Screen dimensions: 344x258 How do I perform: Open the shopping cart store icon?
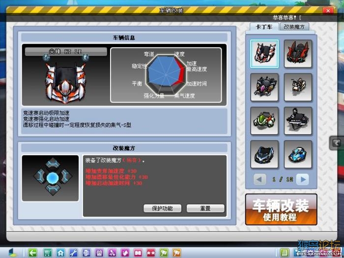[x=47, y=253]
